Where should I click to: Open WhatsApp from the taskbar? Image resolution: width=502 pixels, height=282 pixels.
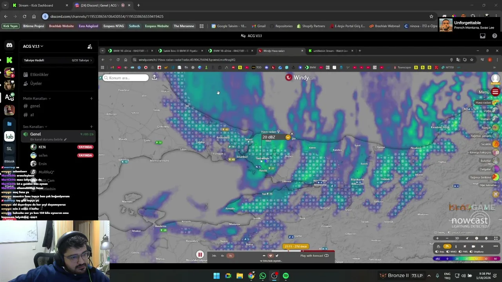pyautogui.click(x=263, y=276)
